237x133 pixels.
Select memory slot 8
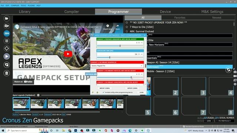tap(221, 106)
